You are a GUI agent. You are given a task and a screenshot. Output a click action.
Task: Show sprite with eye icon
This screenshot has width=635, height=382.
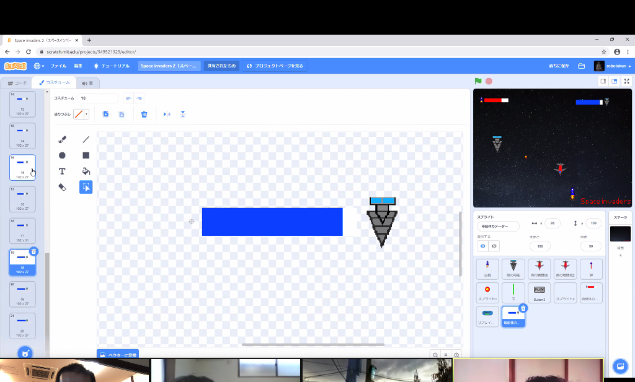482,246
